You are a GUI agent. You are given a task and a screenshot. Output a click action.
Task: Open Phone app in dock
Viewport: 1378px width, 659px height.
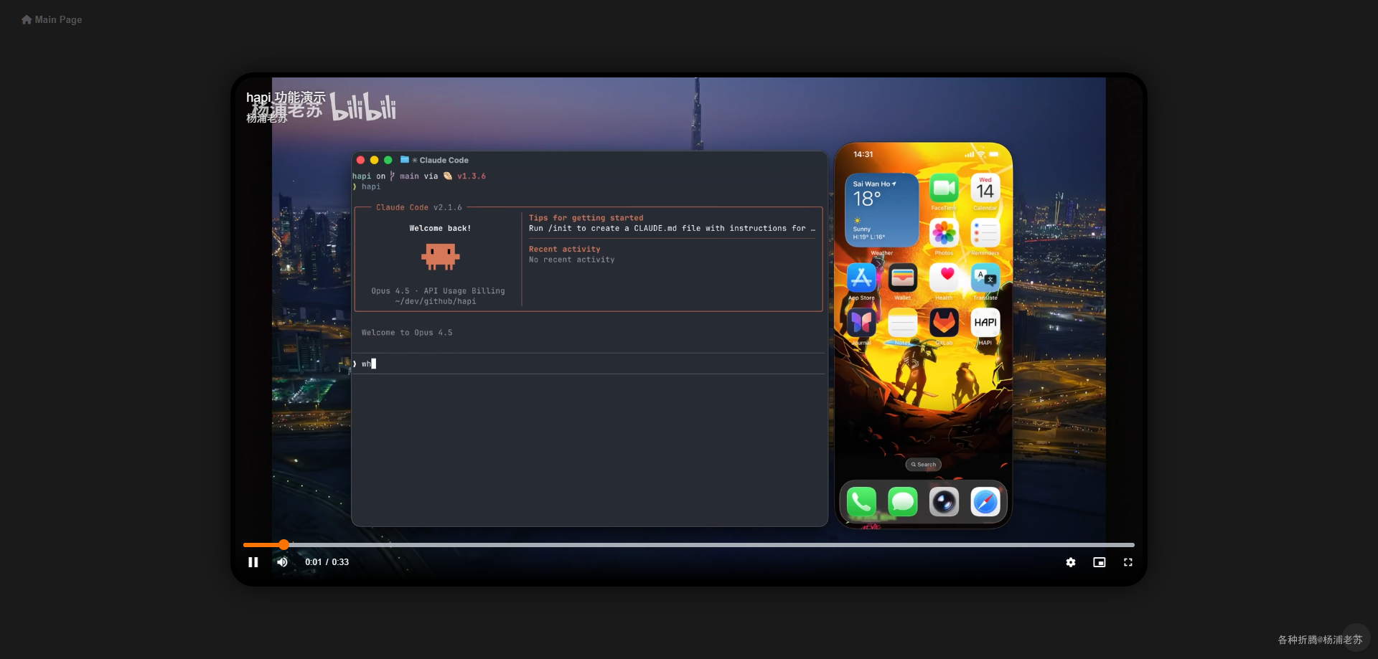point(861,502)
